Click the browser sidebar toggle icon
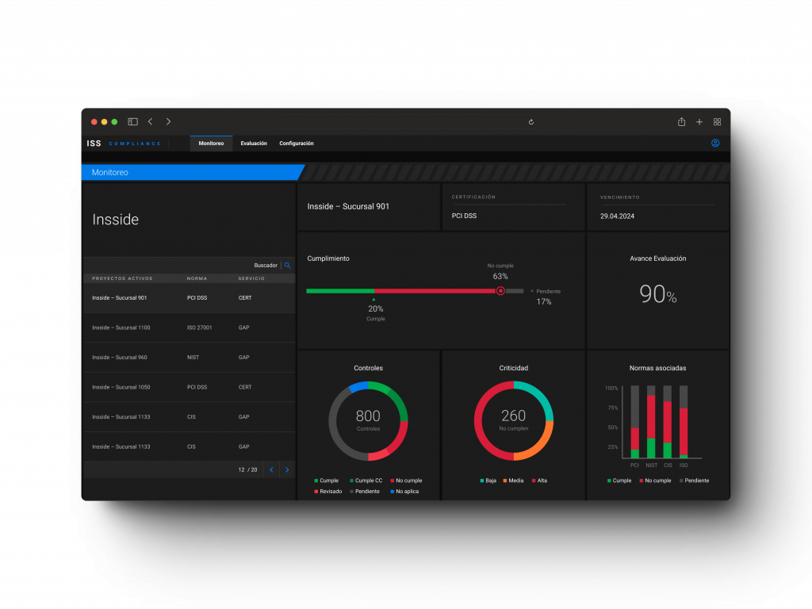This screenshot has height=609, width=812. (132, 121)
